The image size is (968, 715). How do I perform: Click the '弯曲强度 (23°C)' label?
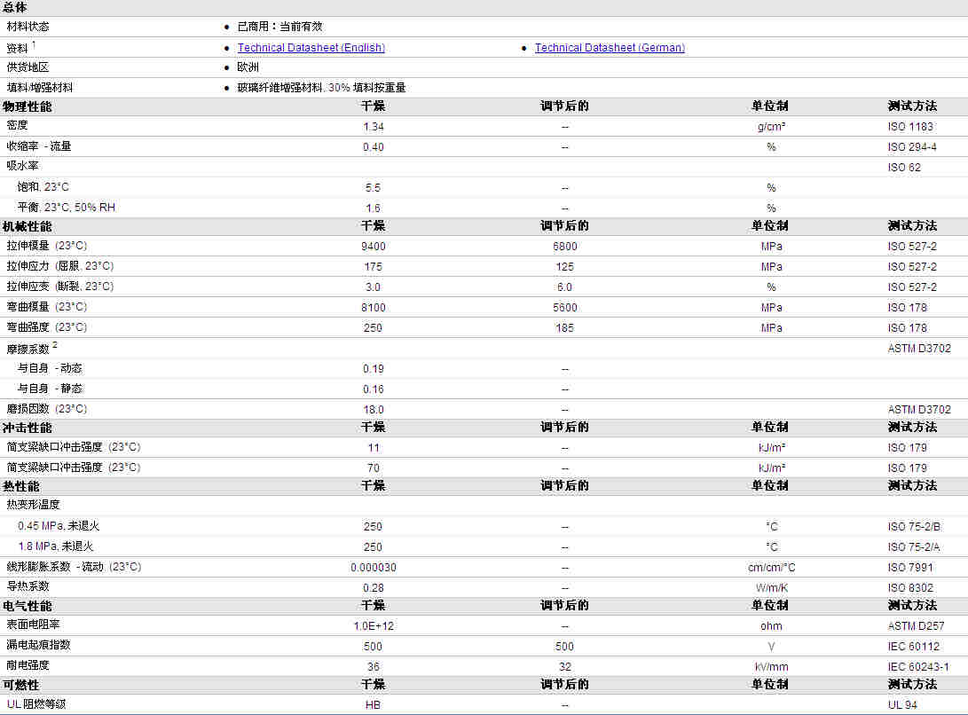(x=47, y=327)
